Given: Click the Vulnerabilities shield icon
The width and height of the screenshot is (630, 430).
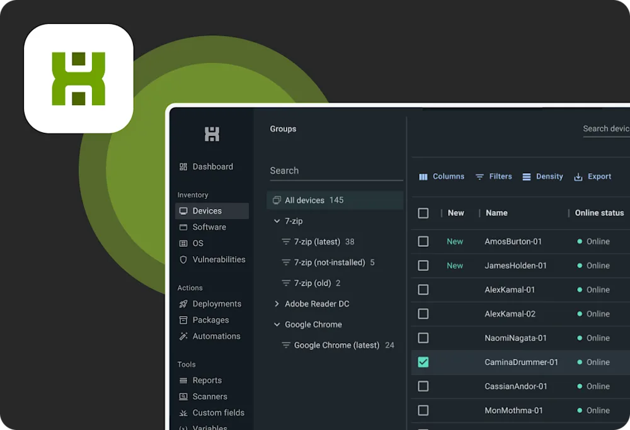Looking at the screenshot, I should [183, 260].
